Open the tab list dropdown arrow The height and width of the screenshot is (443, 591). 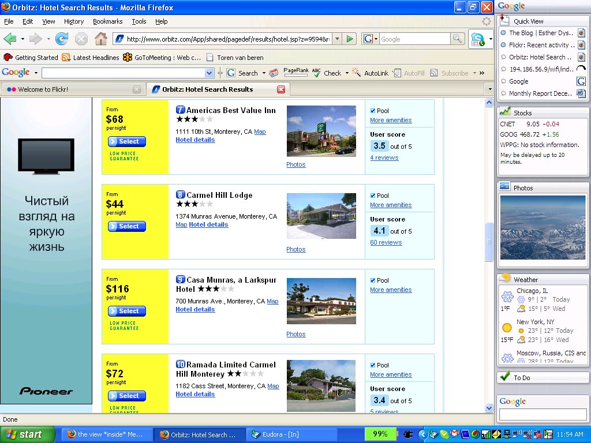(x=489, y=89)
